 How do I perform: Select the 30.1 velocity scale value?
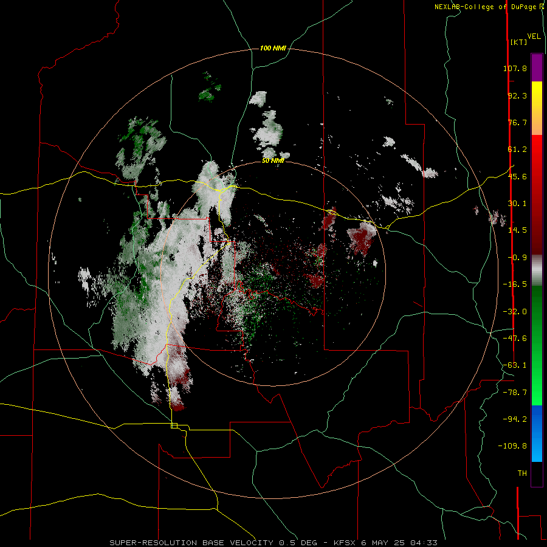tap(517, 204)
